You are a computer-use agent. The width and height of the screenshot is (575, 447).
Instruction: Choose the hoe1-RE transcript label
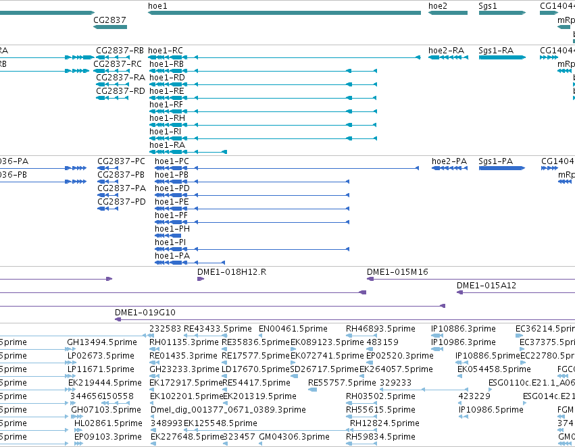[166, 91]
